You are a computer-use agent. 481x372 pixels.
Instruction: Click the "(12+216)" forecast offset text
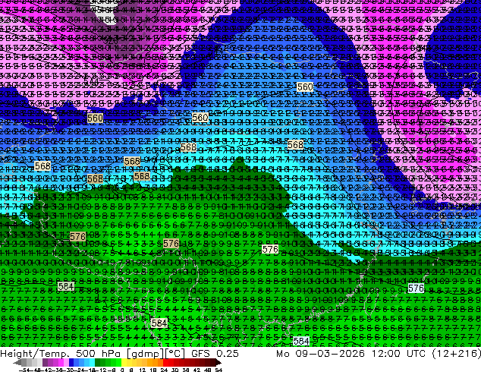(456, 354)
